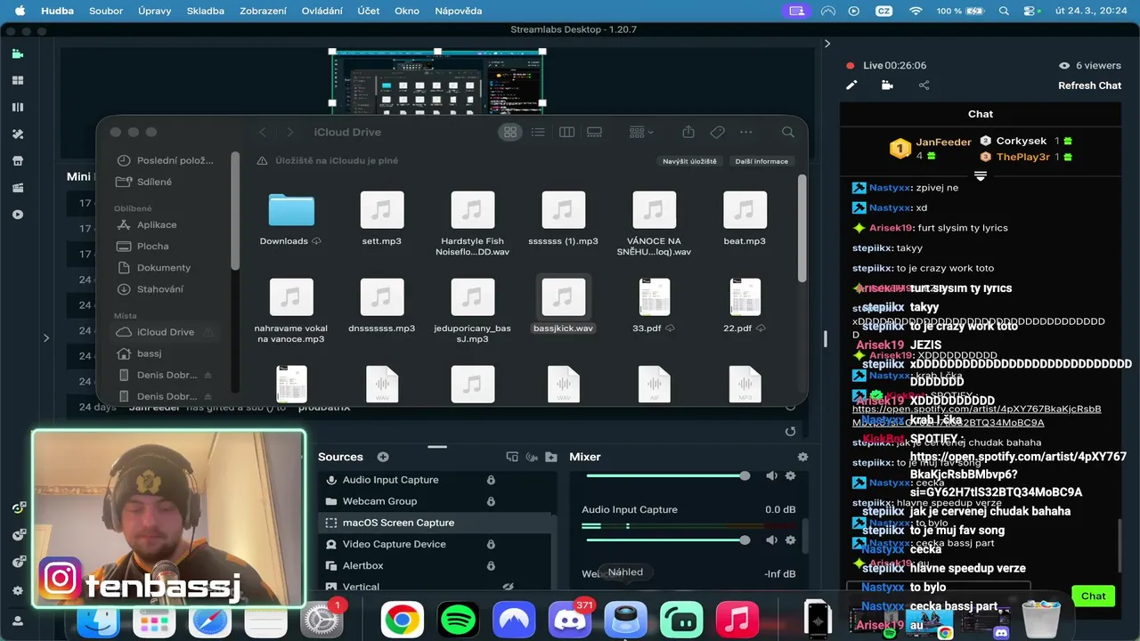The width and height of the screenshot is (1140, 641).
Task: Click the Finder share toolbar icon
Action: point(688,132)
